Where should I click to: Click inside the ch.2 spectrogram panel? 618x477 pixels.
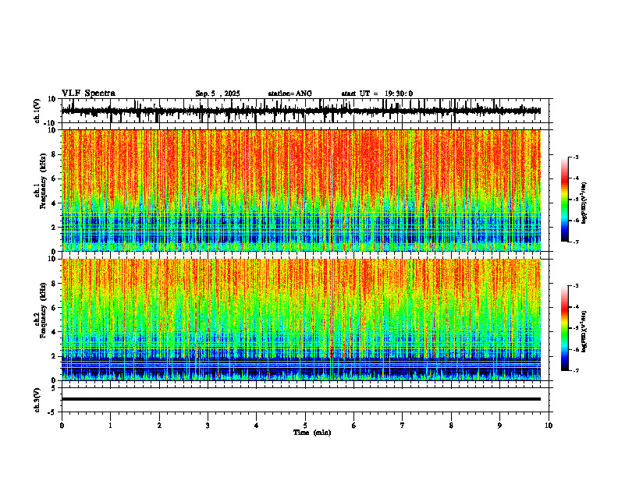300,320
